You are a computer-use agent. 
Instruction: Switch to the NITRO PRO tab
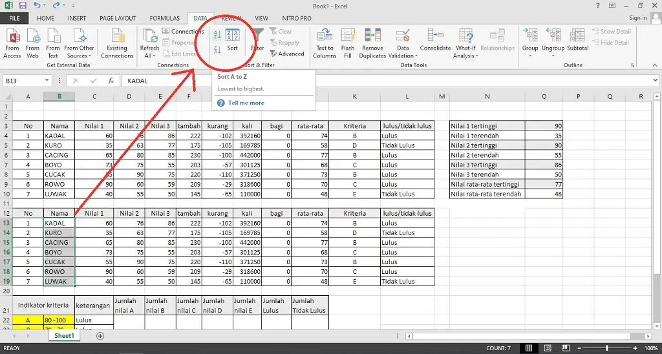(297, 18)
